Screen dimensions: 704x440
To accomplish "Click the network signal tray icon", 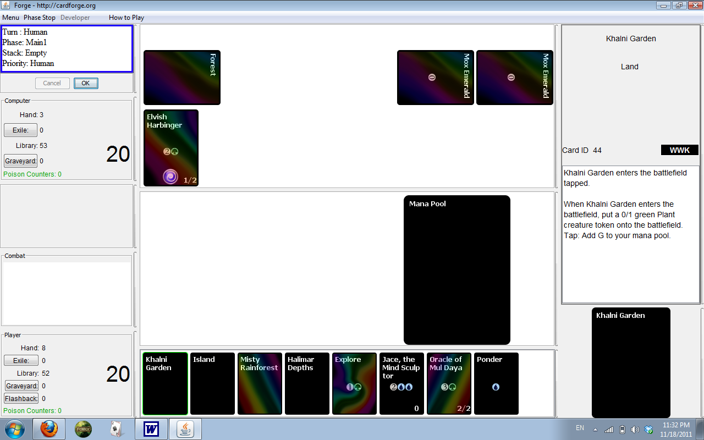I will pyautogui.click(x=609, y=429).
